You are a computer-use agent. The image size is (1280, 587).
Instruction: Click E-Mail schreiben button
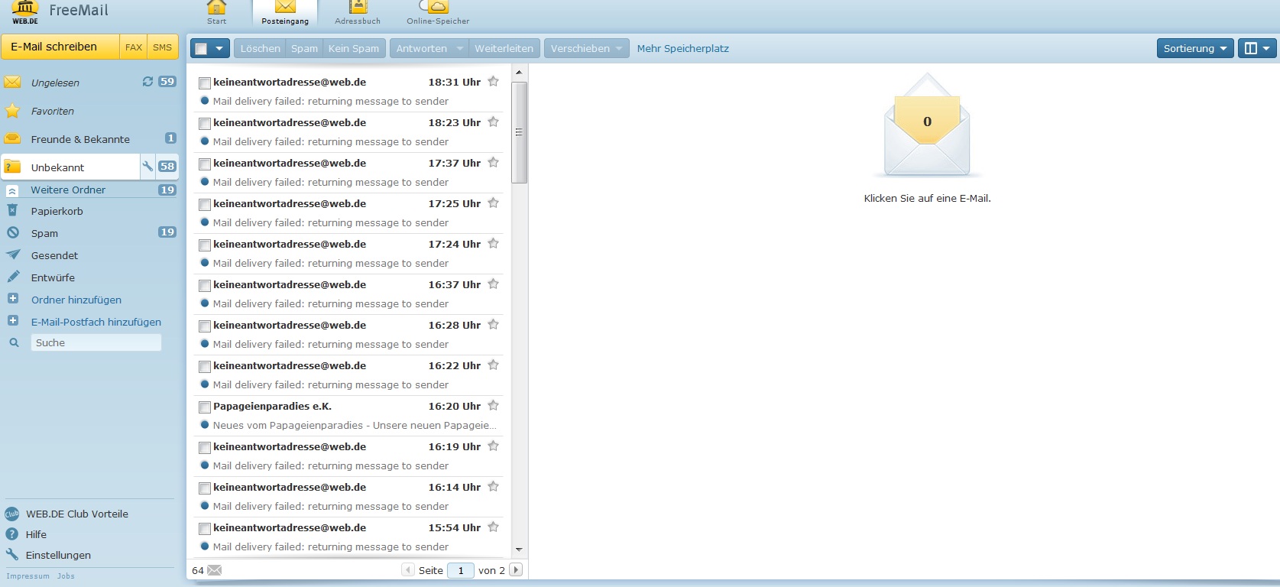pos(60,47)
